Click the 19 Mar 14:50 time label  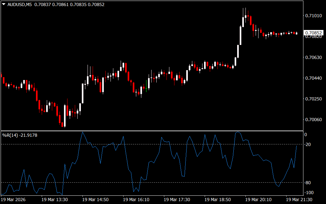coord(96,200)
